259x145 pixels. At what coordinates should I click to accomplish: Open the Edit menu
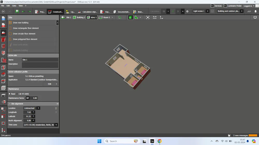click(x=8, y=6)
